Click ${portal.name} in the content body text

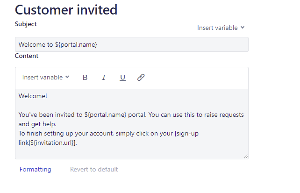click(106, 115)
